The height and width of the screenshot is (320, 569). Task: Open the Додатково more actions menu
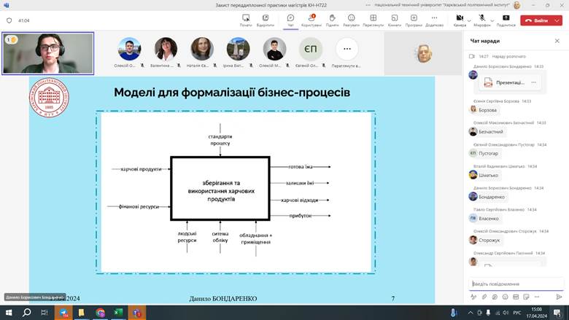(434, 20)
